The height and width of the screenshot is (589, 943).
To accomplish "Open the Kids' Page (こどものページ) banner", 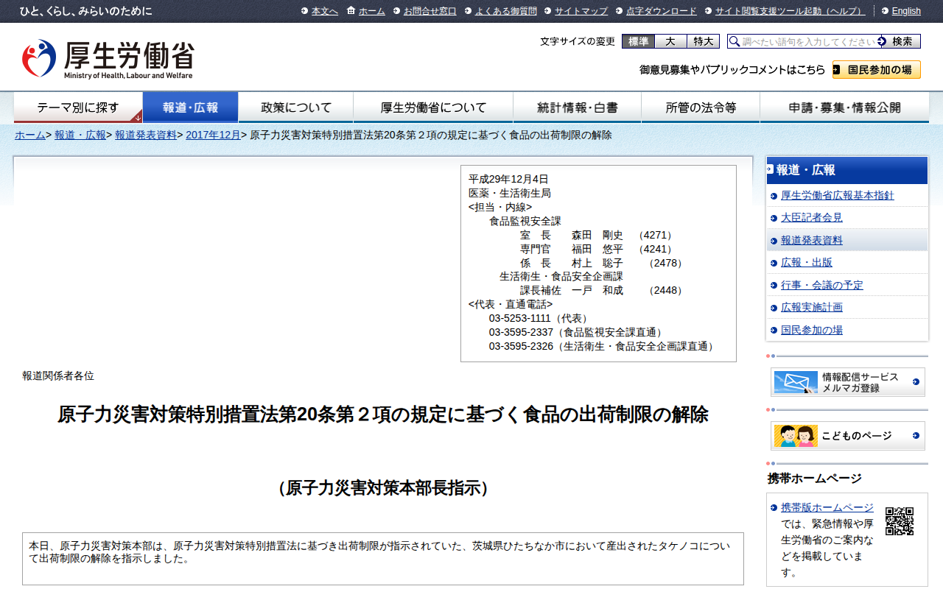I will pos(847,436).
